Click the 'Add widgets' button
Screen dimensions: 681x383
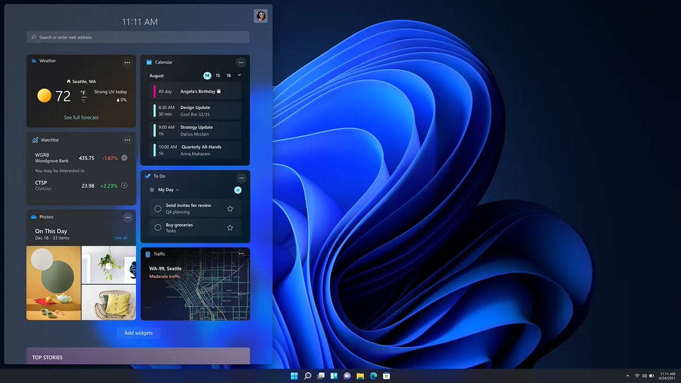138,333
